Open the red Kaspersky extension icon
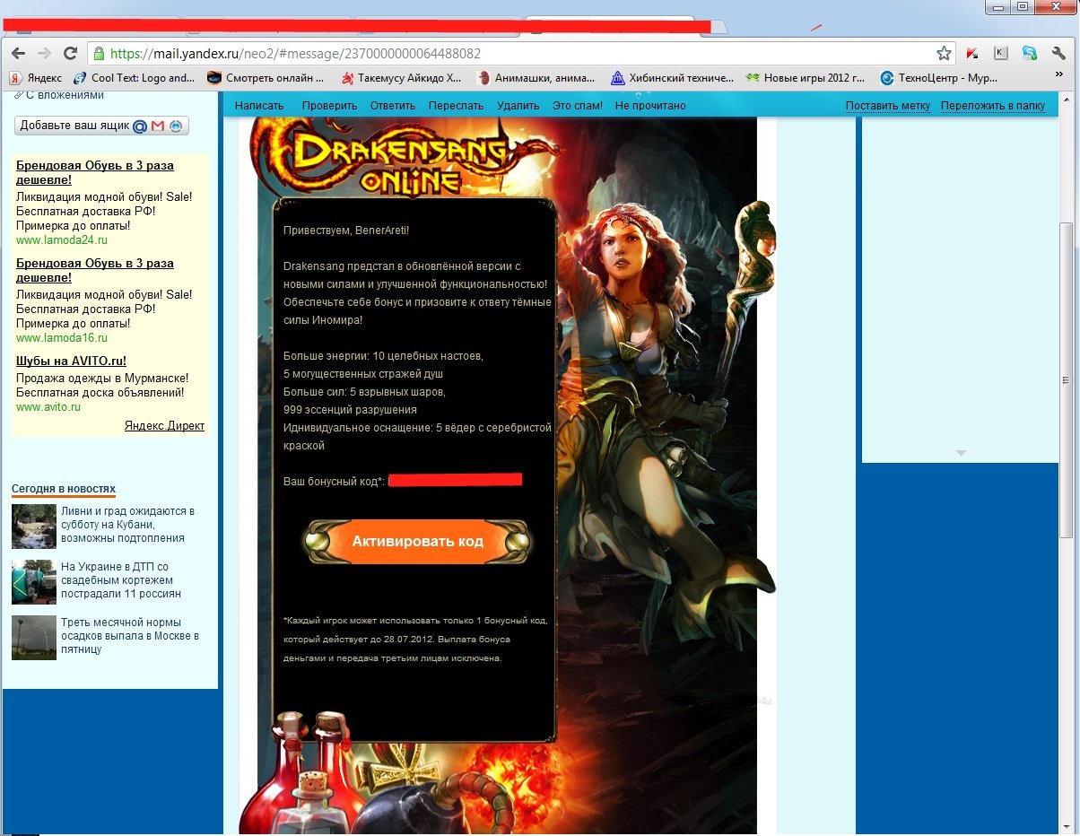This screenshot has width=1080, height=836. point(973,53)
